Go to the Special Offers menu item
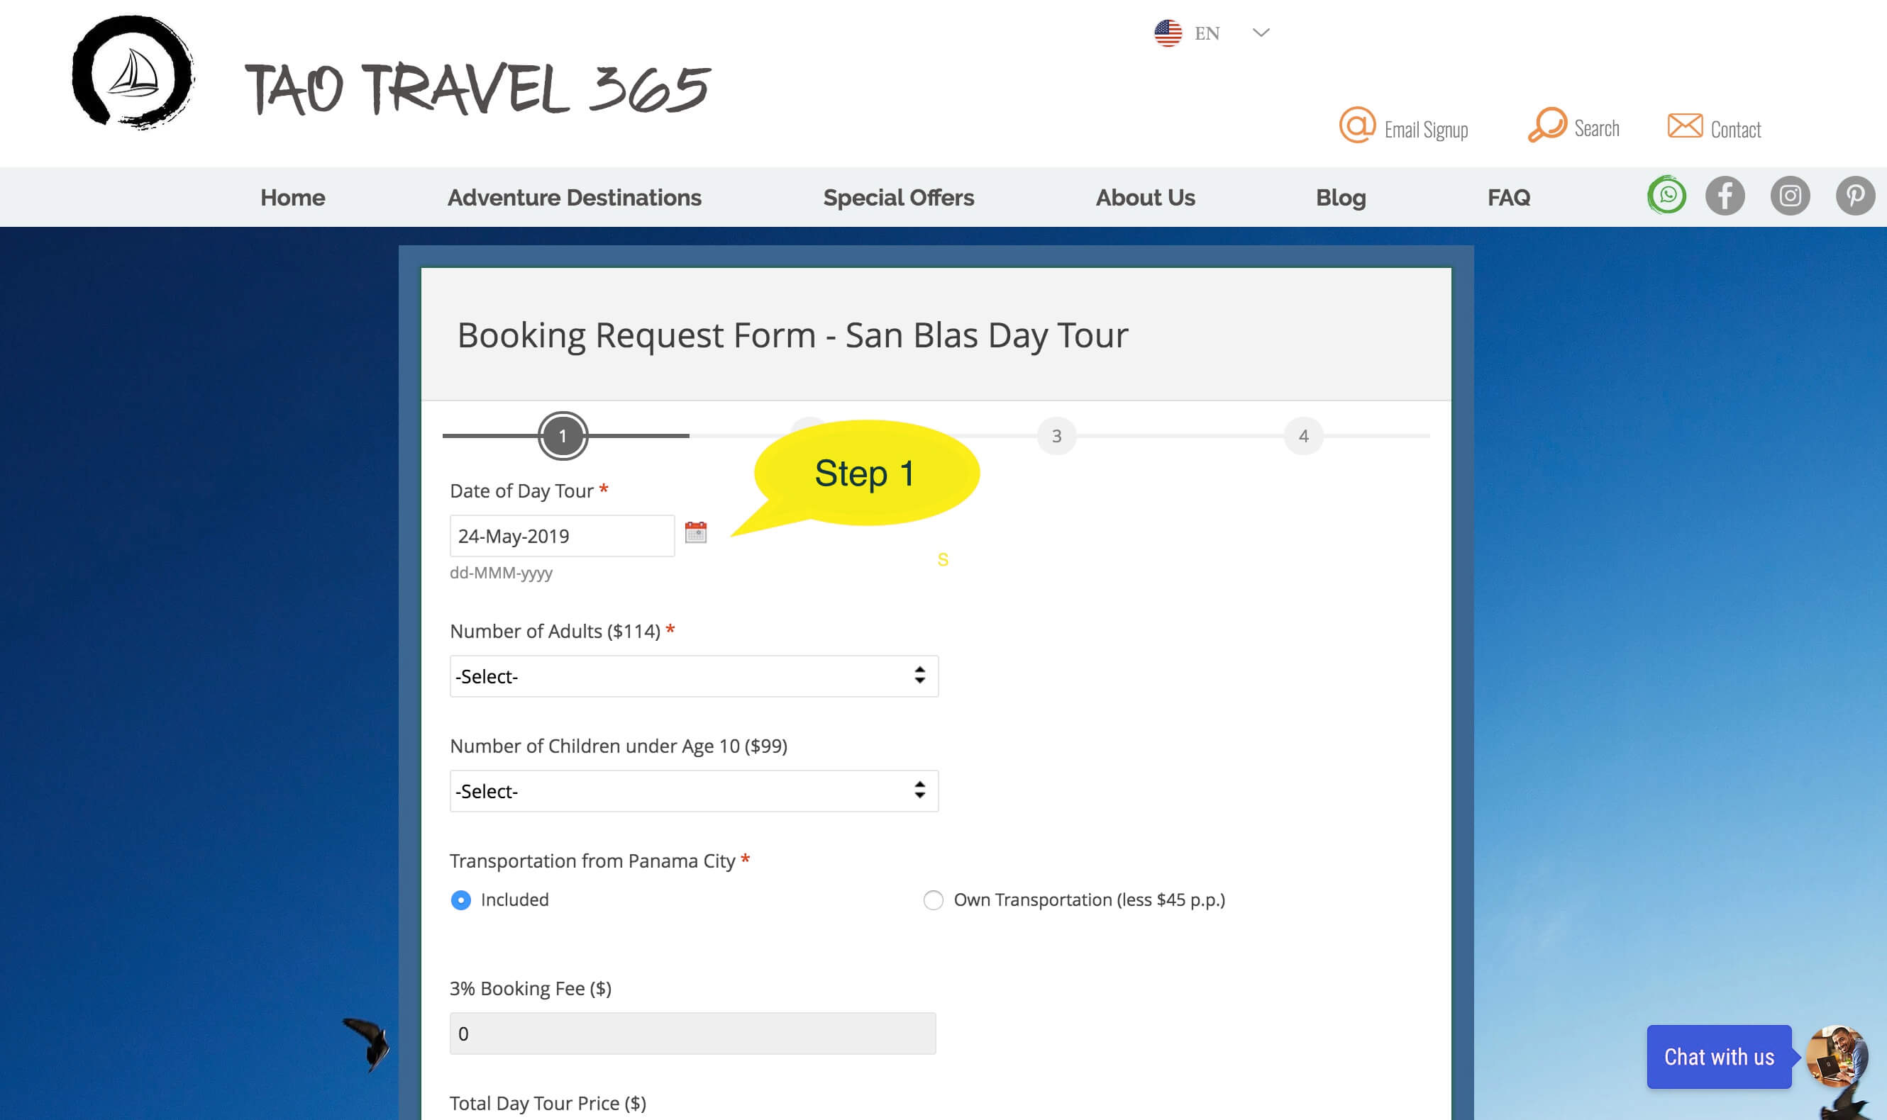1887x1120 pixels. 899,198
